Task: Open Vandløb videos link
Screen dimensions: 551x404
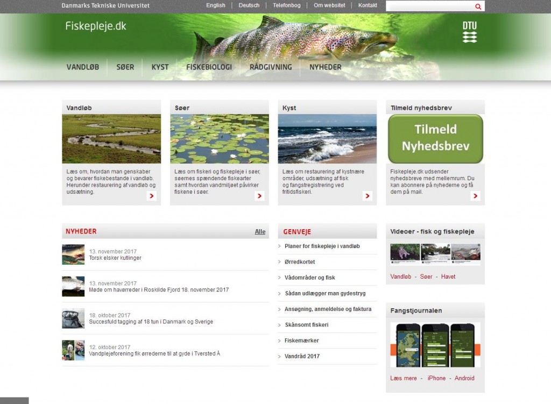Action: (400, 277)
